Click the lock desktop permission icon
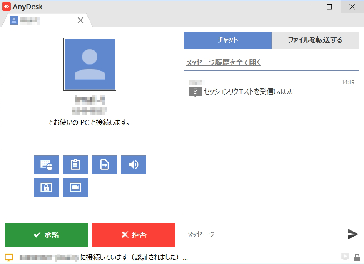The height and width of the screenshot is (264, 364). (x=46, y=187)
